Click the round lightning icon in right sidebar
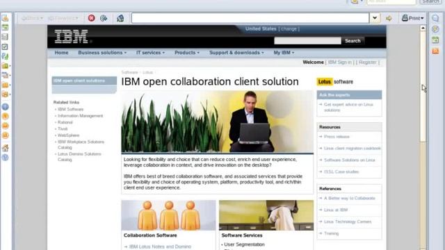Screen dimensions: 445x250 (435, 29)
